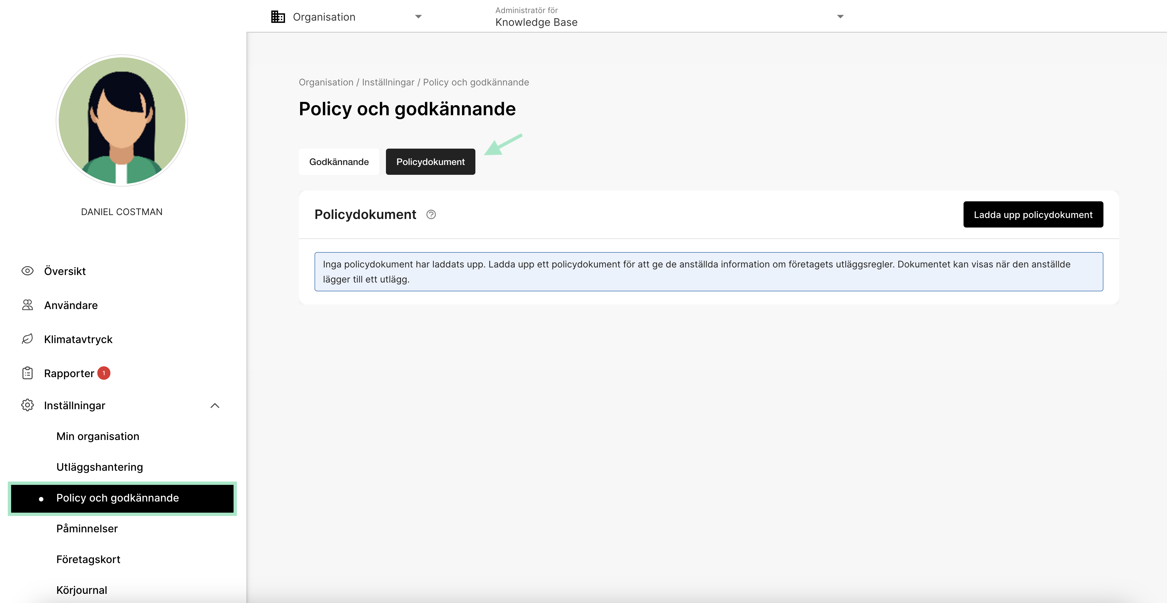Open Rapporter in the sidebar

(x=69, y=374)
